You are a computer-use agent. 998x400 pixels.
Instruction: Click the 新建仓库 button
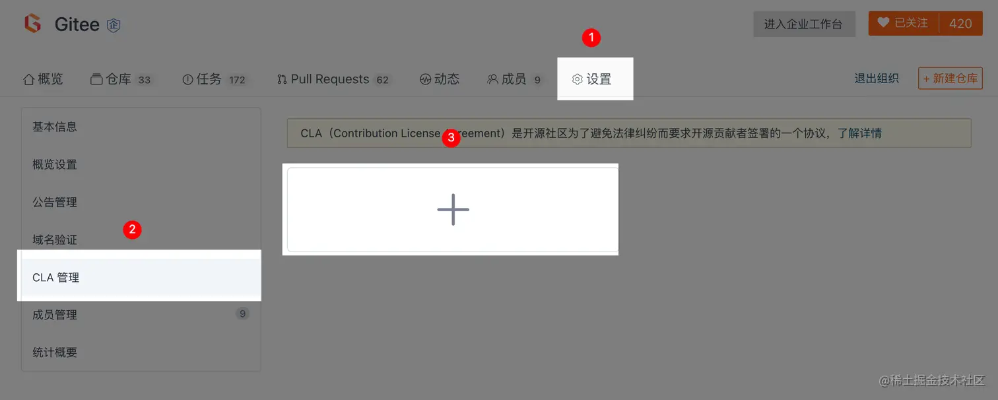(x=950, y=79)
